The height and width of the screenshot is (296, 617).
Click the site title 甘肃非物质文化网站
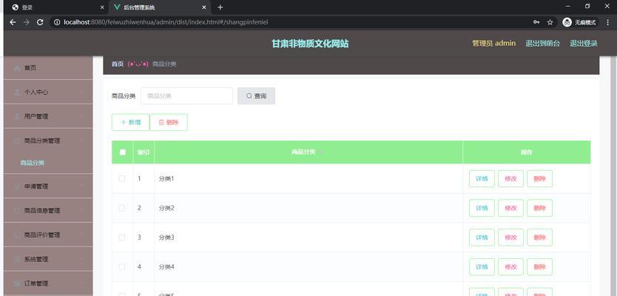pos(310,44)
